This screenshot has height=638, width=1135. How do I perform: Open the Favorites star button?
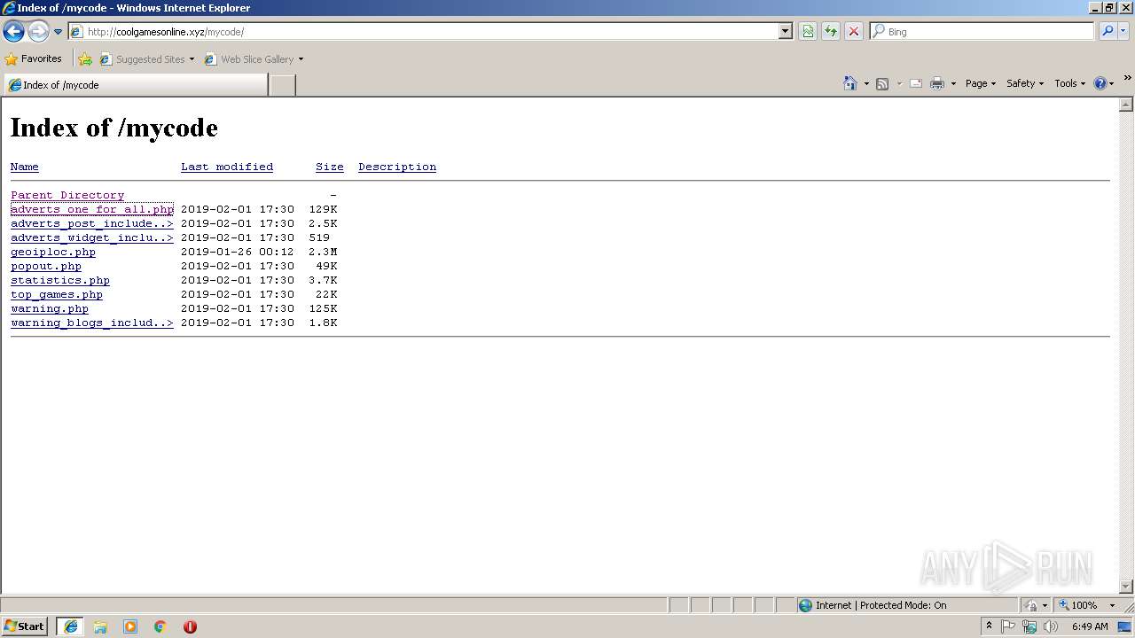tap(33, 59)
